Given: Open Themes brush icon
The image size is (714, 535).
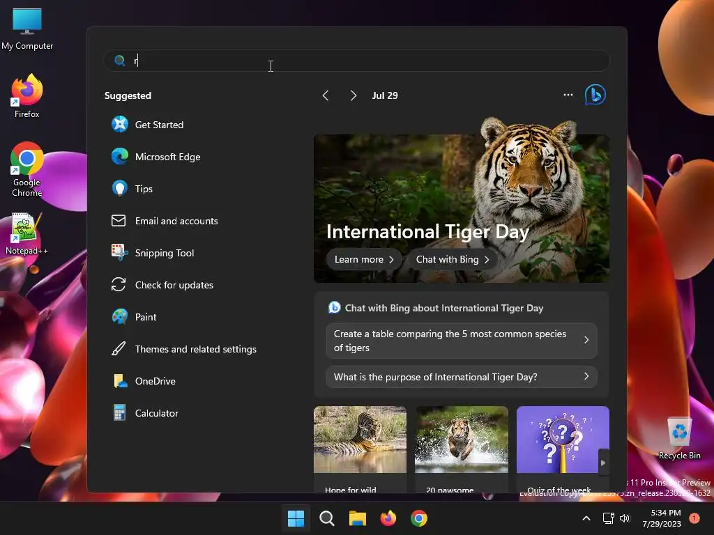Looking at the screenshot, I should (119, 349).
